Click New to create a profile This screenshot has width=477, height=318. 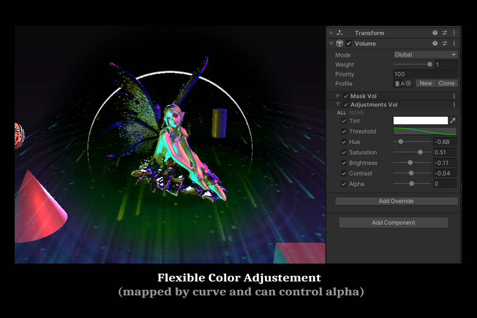(x=425, y=83)
